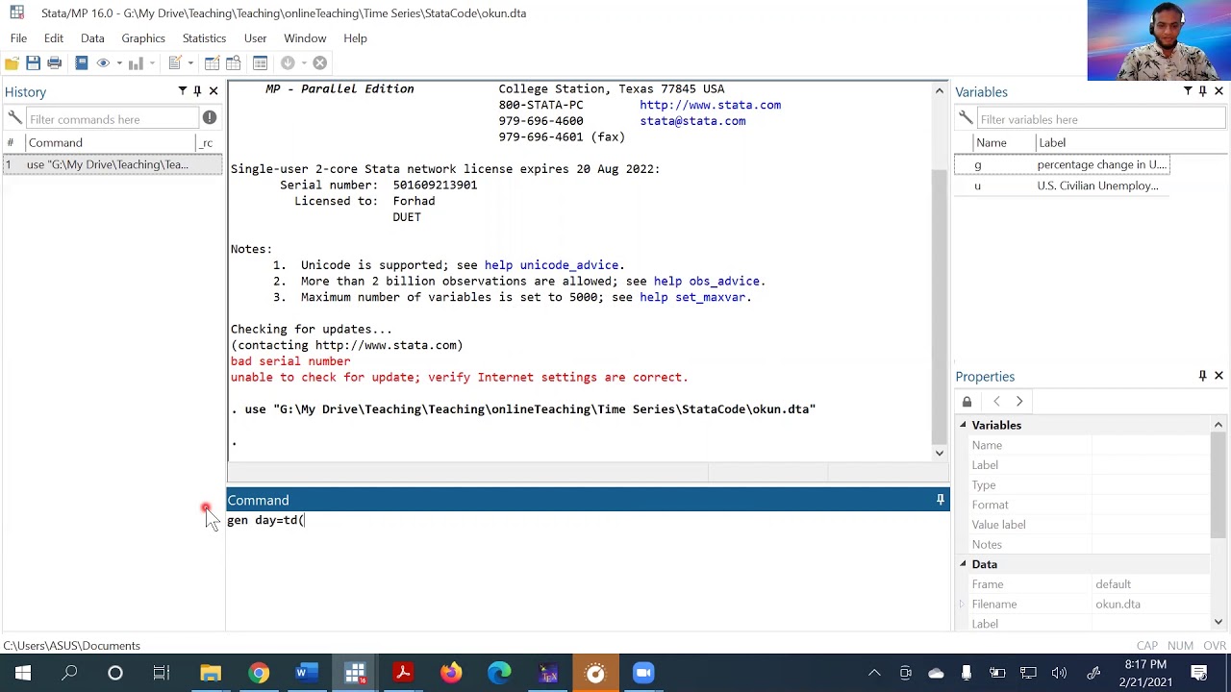This screenshot has width=1231, height=692.
Task: Click the Viewer eye icon
Action: click(x=103, y=63)
